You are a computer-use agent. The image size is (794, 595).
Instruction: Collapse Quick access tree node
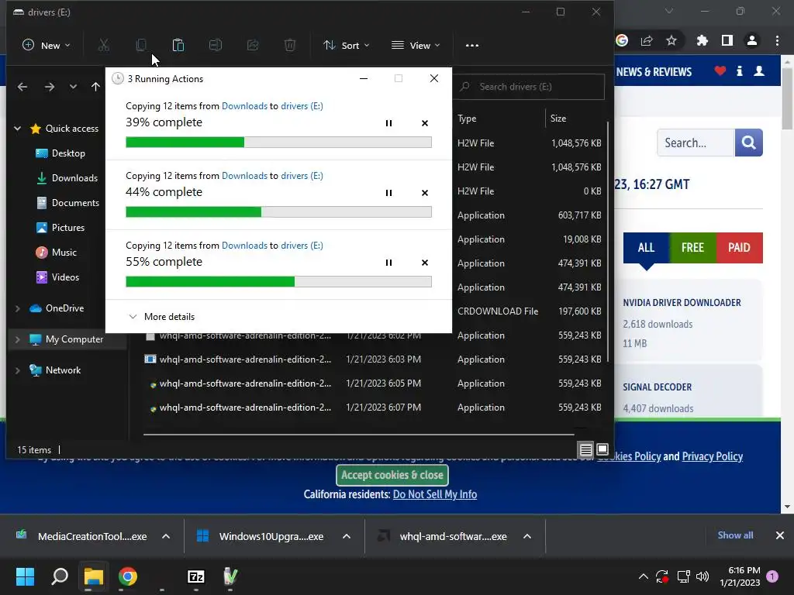[x=18, y=129]
